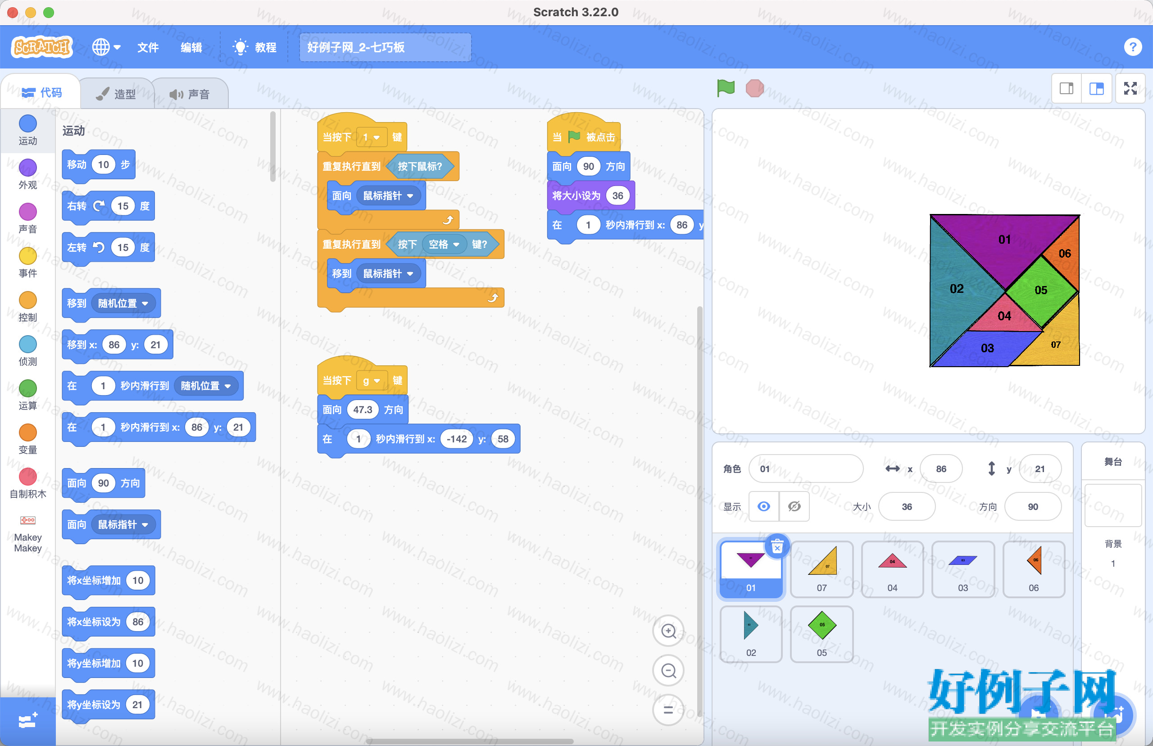Select the 外观 looks category
This screenshot has width=1153, height=746.
[27, 174]
